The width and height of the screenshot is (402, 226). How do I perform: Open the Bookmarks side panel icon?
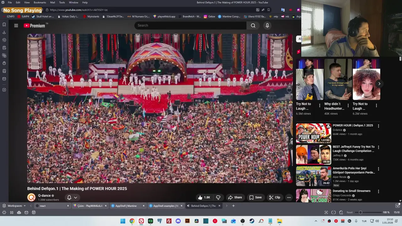click(x=4, y=24)
